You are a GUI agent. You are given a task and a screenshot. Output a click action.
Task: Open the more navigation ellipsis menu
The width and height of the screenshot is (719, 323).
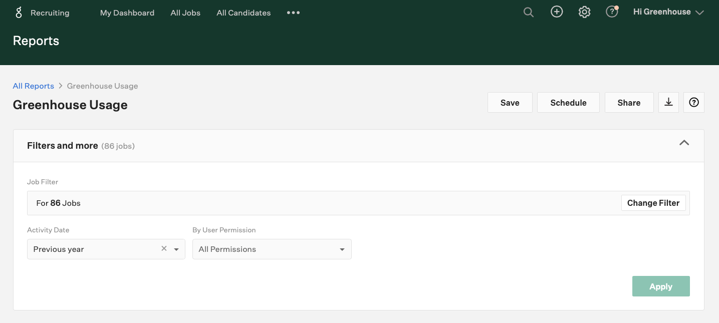pyautogui.click(x=293, y=13)
